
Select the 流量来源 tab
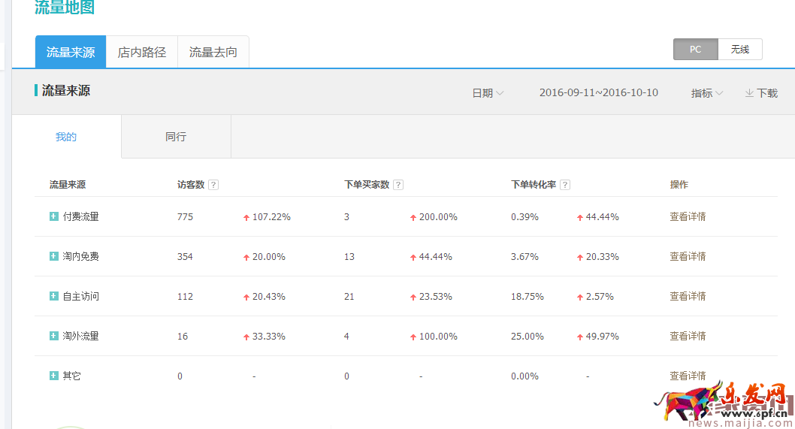[x=71, y=53]
